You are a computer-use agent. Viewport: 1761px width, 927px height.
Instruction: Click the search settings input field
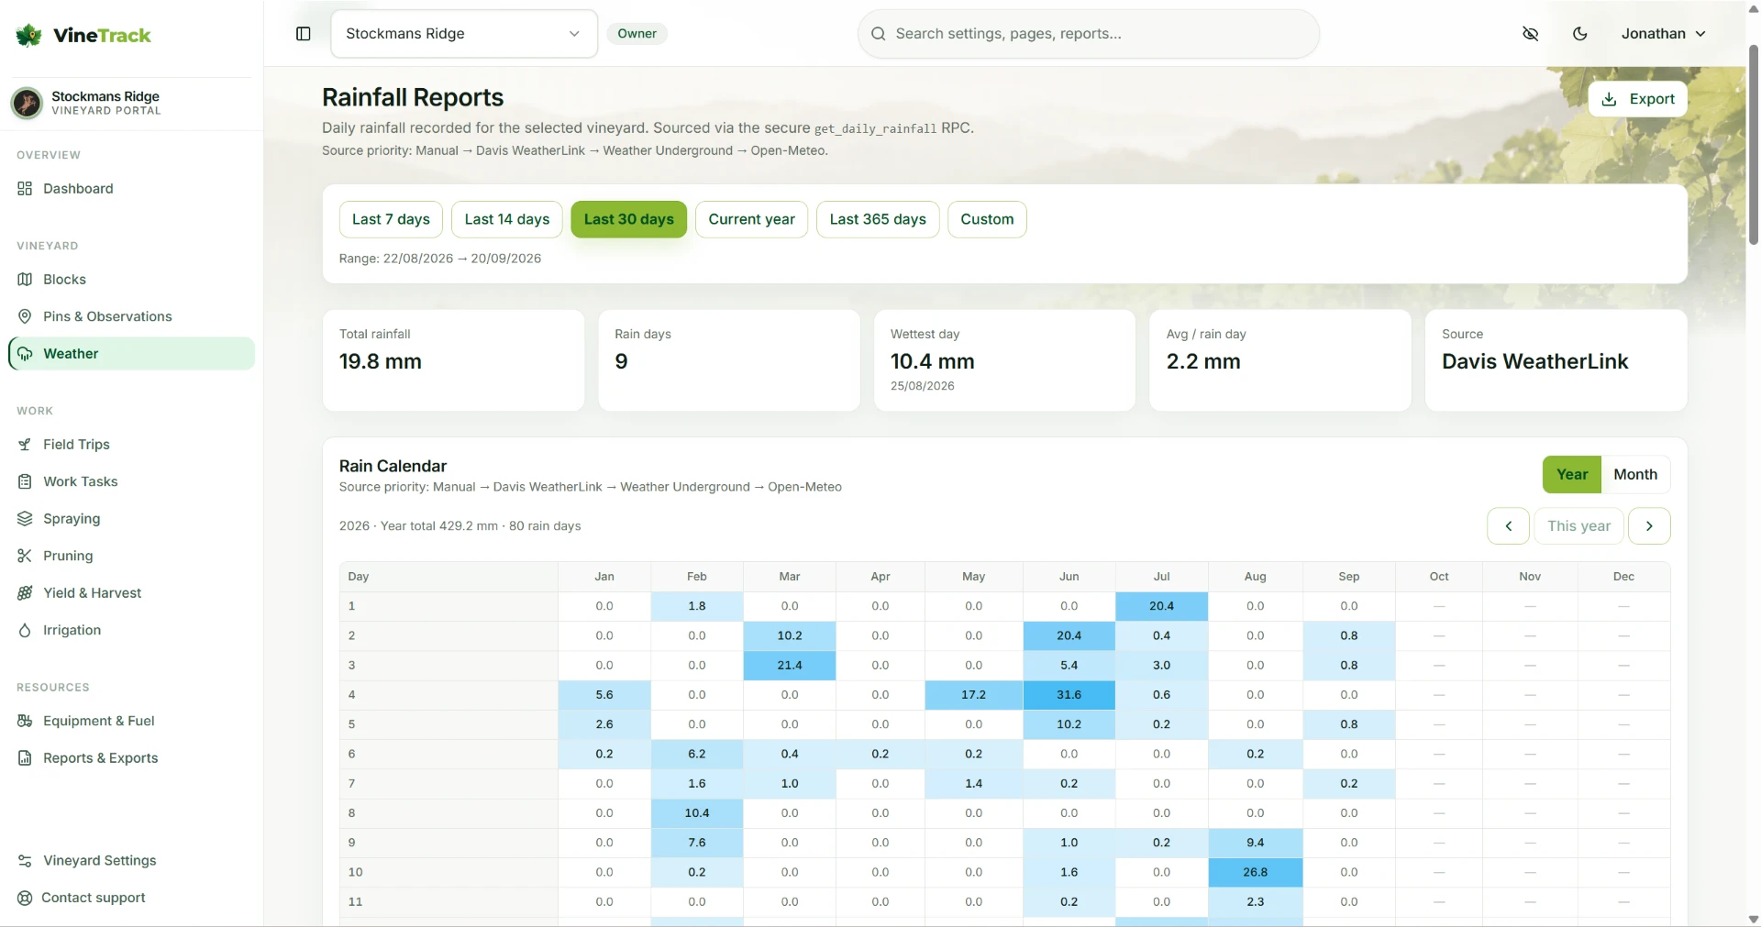point(1089,34)
